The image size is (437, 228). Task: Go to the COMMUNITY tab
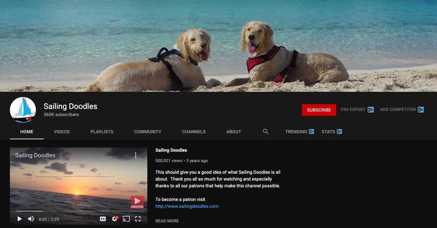148,132
